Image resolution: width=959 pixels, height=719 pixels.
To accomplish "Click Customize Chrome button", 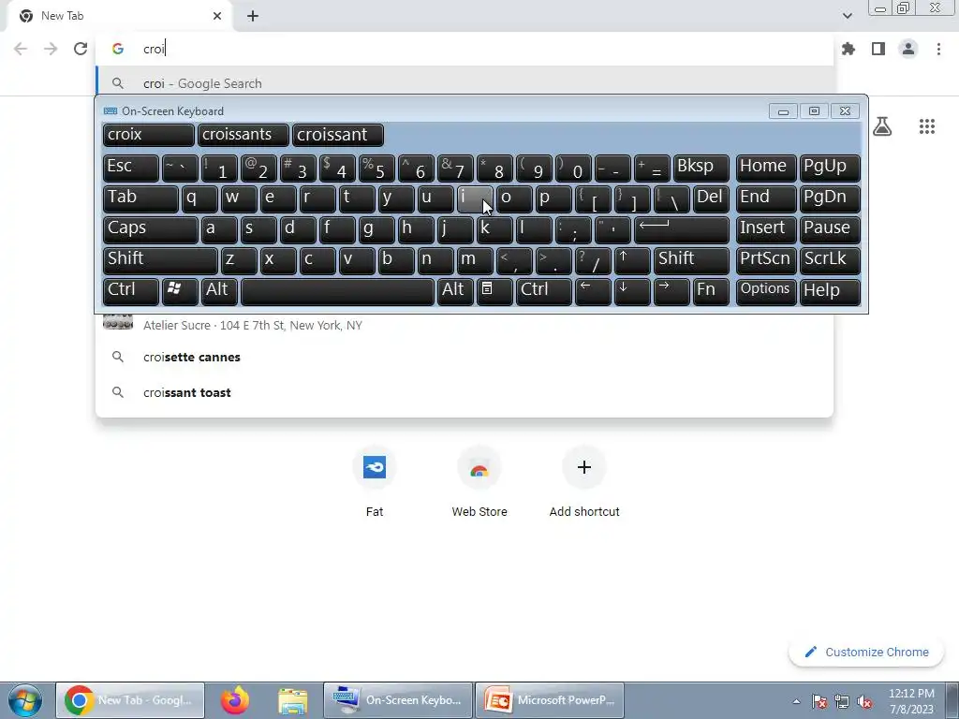I will 867,653.
